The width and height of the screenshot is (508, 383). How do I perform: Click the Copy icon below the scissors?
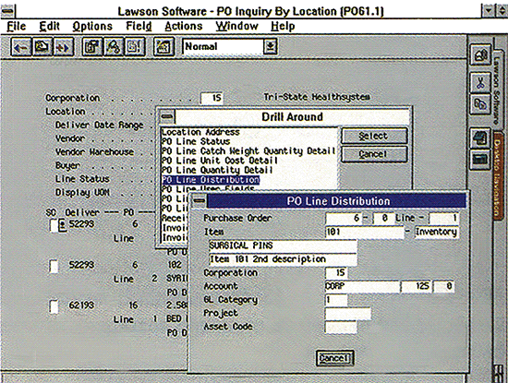(480, 104)
